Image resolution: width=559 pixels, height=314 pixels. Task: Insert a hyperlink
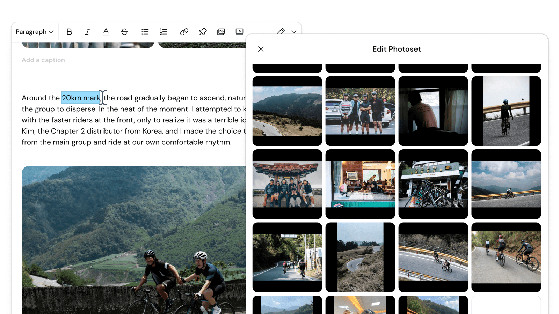pos(184,32)
